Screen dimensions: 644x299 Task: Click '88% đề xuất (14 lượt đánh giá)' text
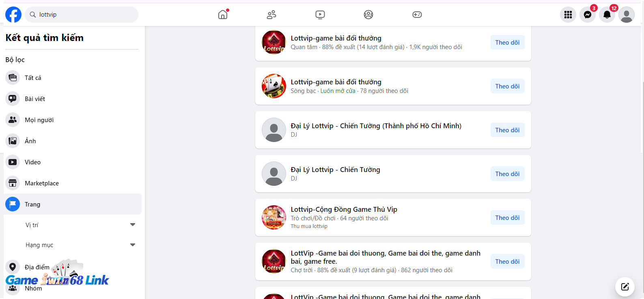363,47
